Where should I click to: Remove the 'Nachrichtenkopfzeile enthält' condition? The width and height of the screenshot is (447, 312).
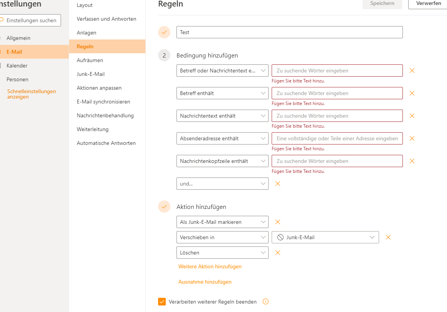pos(412,161)
